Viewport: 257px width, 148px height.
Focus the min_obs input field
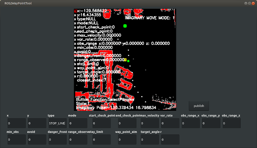click(17, 140)
